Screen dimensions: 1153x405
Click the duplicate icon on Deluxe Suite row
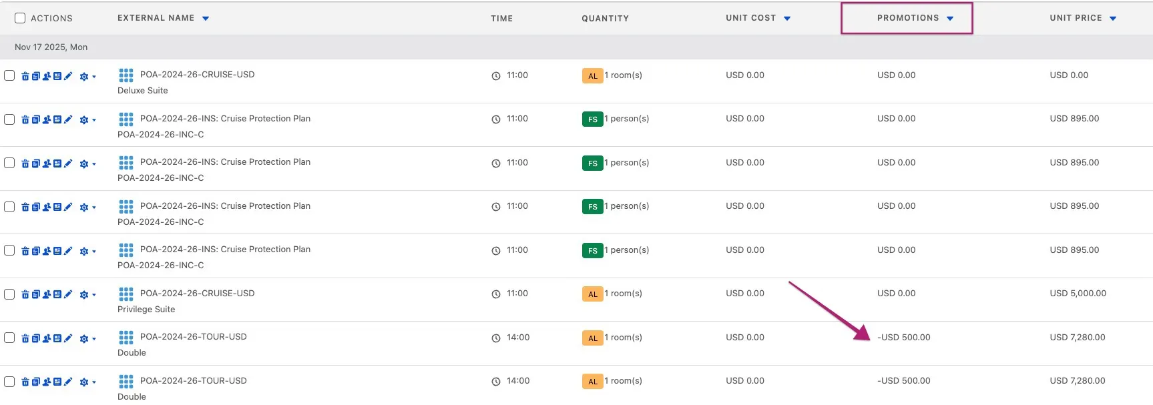[36, 76]
